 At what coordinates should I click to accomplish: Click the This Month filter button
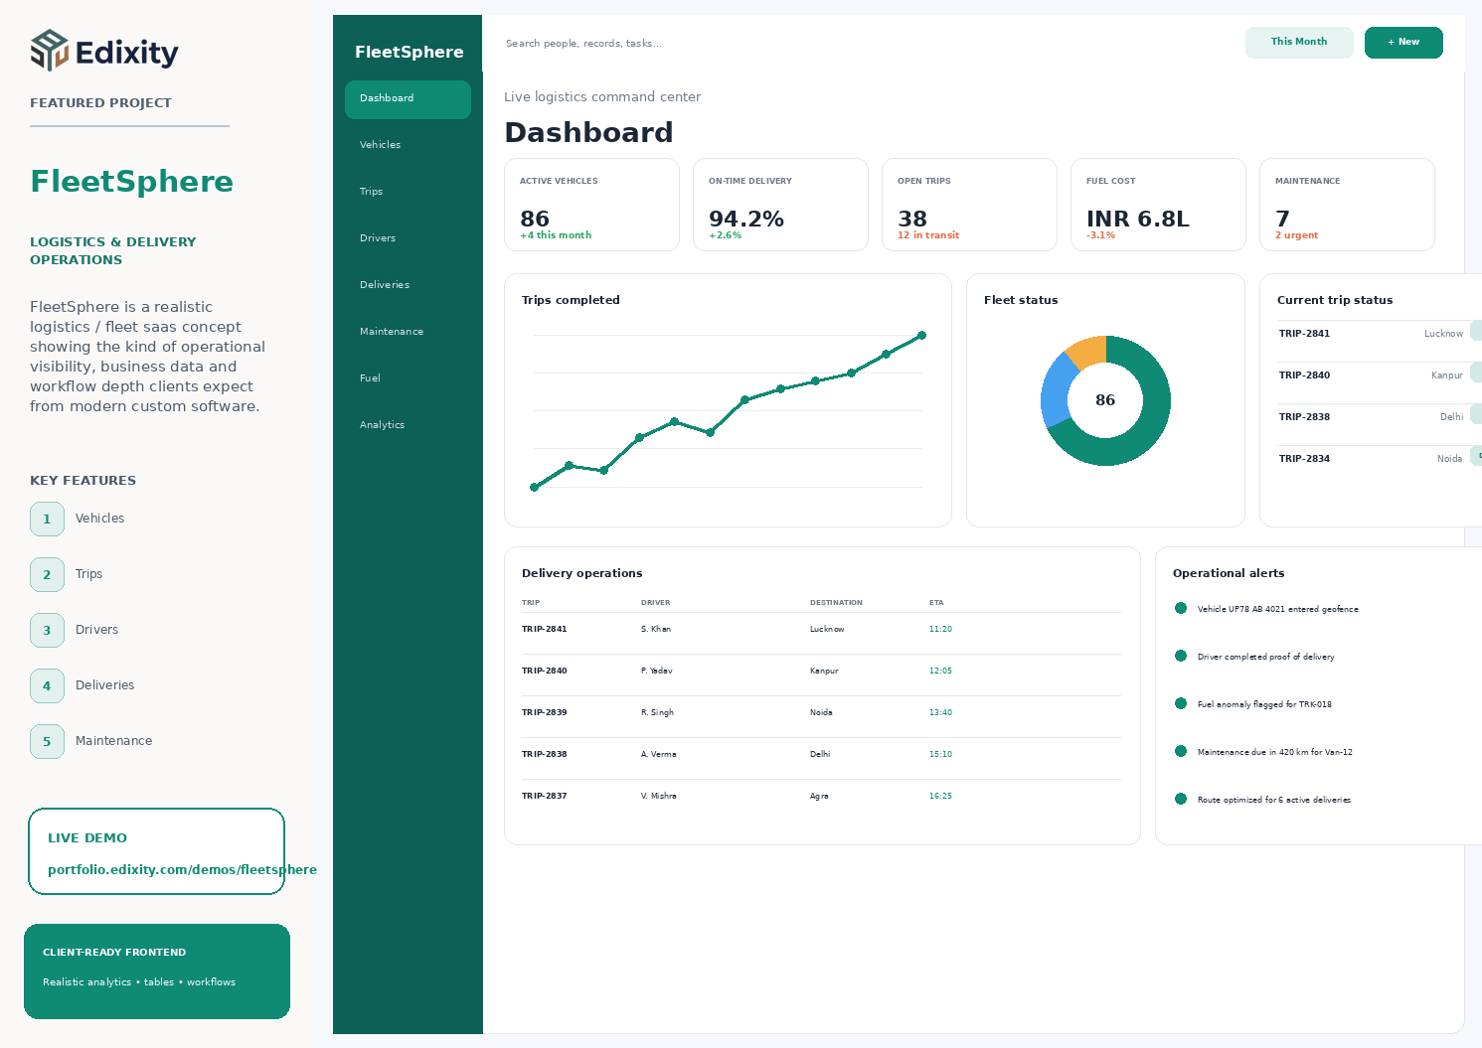point(1299,43)
